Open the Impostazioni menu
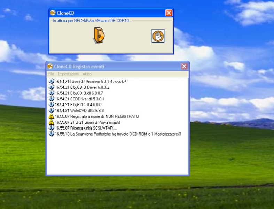The height and width of the screenshot is (209, 274). (68, 74)
